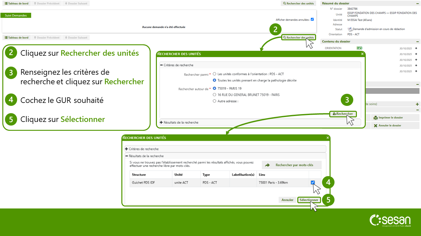Click the highlighted Rechercher des unités magnifier button

click(x=299, y=38)
